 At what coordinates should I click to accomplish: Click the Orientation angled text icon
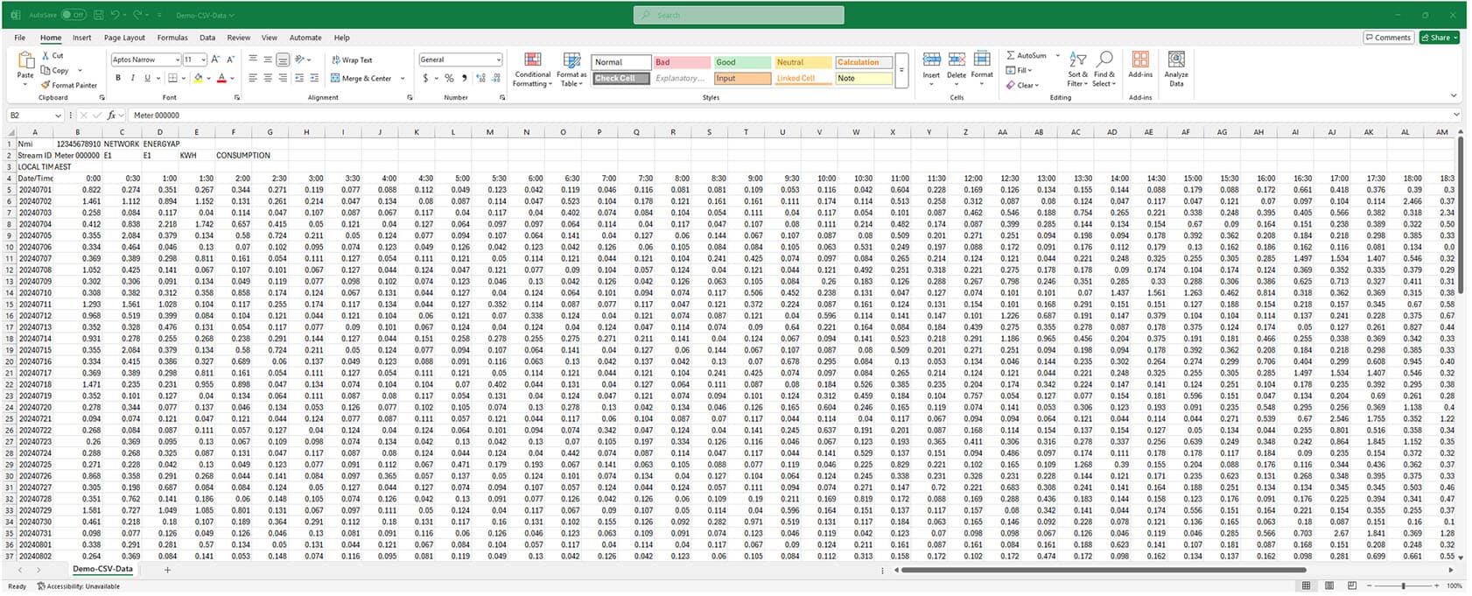click(x=300, y=60)
